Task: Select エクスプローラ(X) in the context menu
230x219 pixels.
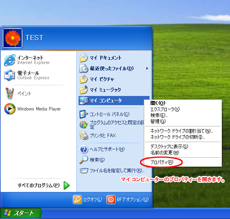Action: (165, 109)
